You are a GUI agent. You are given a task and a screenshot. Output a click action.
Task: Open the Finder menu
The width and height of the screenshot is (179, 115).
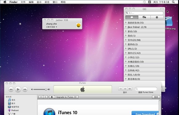(14, 2)
